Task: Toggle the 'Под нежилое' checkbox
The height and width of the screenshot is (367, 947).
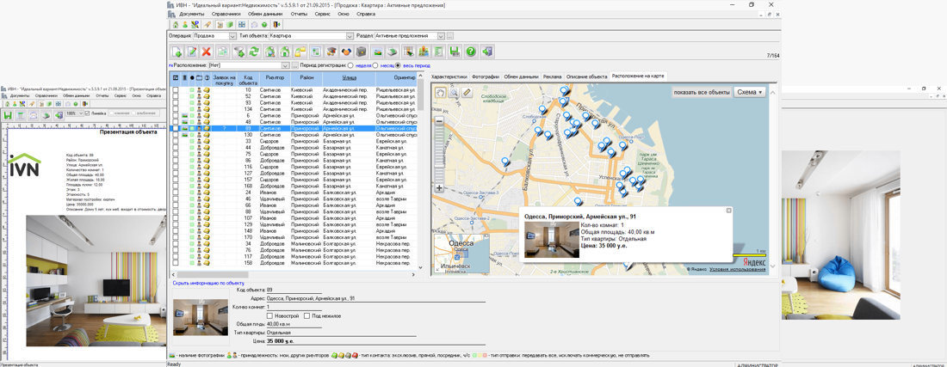Action: (307, 315)
